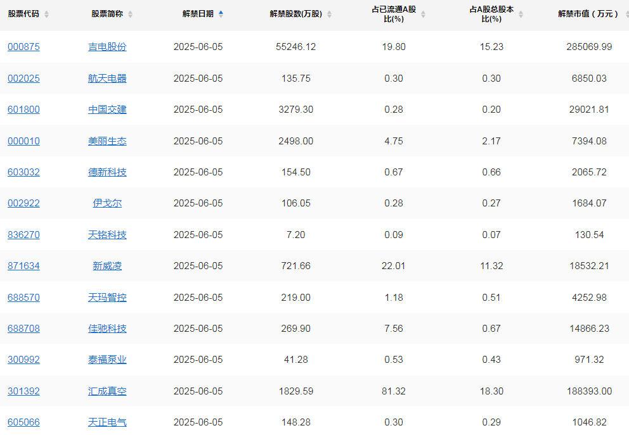Click stock code 688708
This screenshot has height=435, width=629.
point(23,329)
